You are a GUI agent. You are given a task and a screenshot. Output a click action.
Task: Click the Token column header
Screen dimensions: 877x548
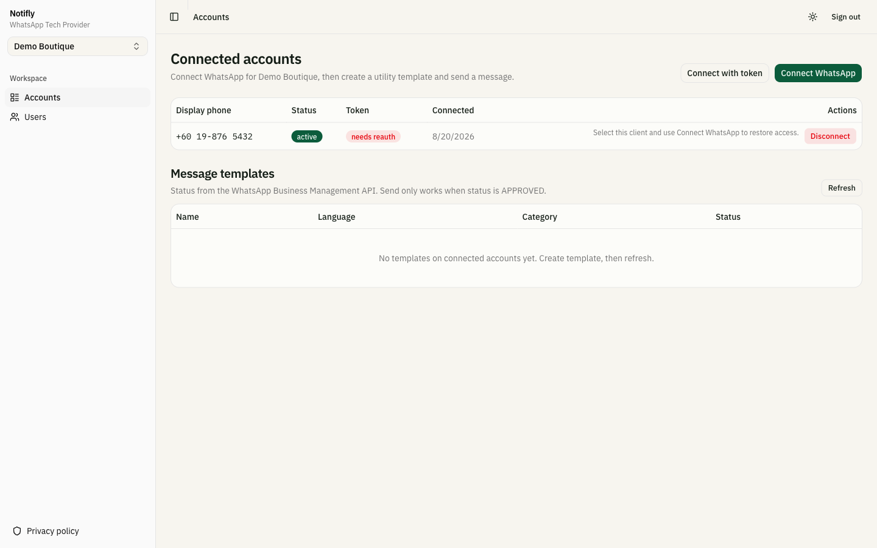pos(357,110)
